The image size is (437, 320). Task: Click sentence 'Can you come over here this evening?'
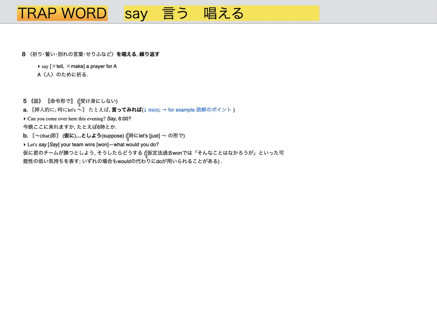pyautogui.click(x=66, y=119)
